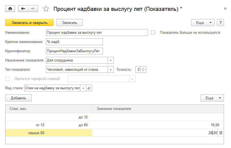Expand the Тип показателя dropdown
The width and height of the screenshot is (231, 148).
point(110,70)
